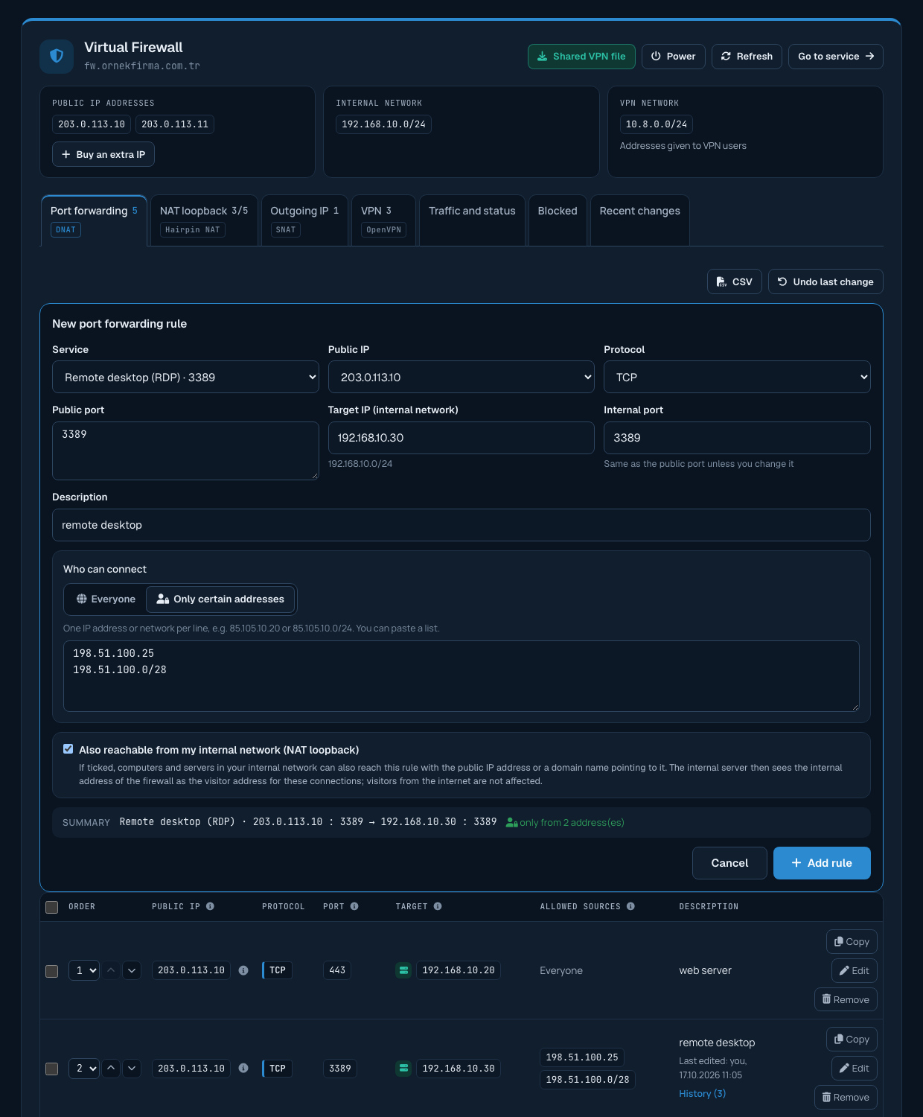Click the allowed addresses text area

click(x=461, y=676)
